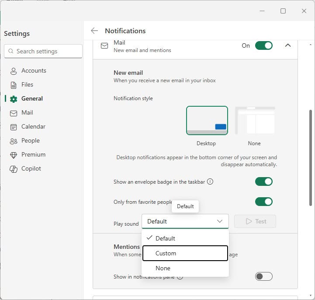Click the Accounts person icon
315x300 pixels.
coord(14,71)
